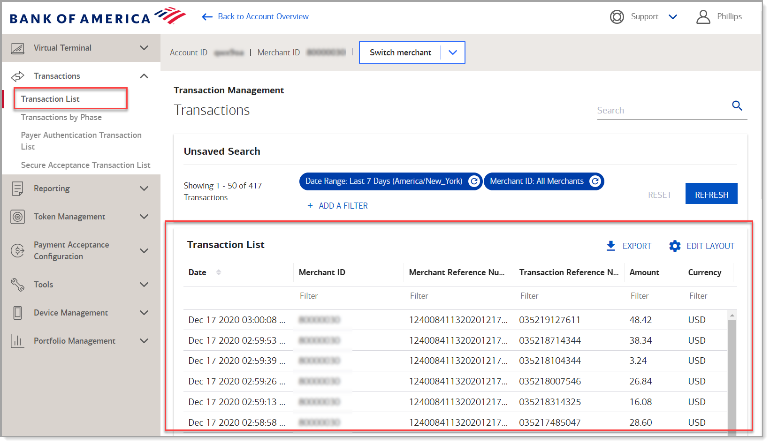This screenshot has width=770, height=444.
Task: Select the Portfolio Management menu label
Action: coord(75,341)
